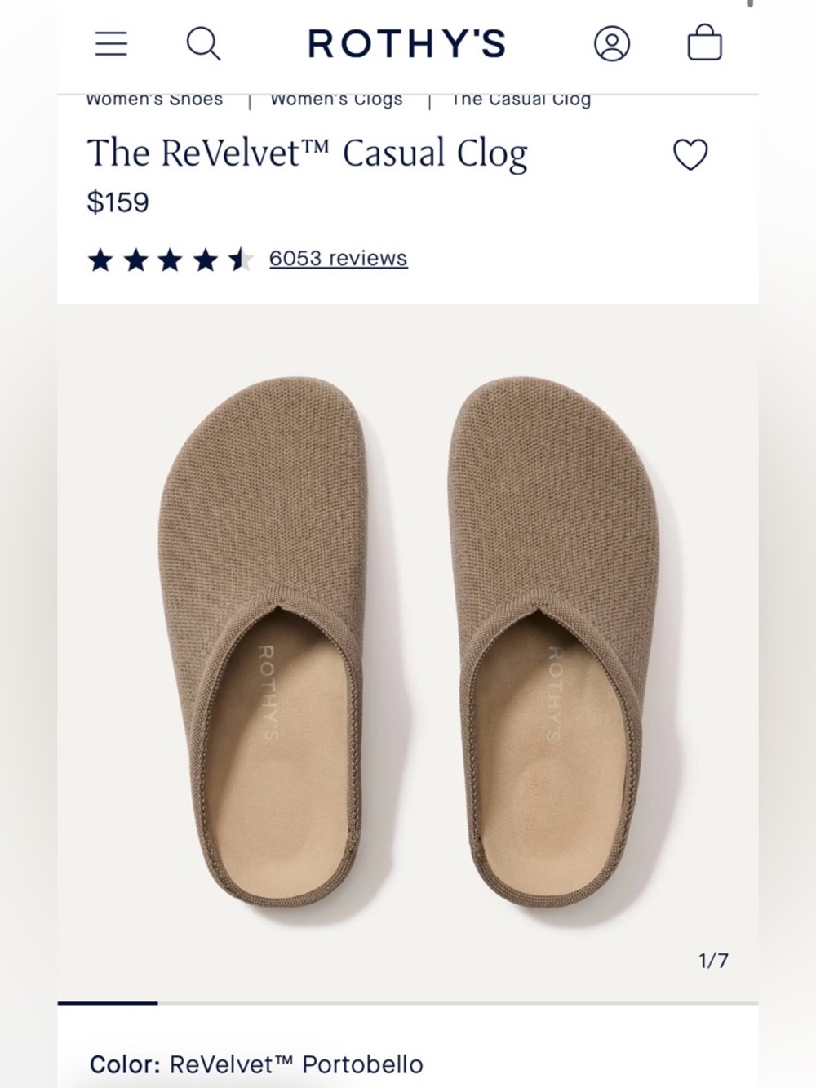This screenshot has width=816, height=1088.
Task: Click the Women's Shoes breadcrumb
Action: click(x=154, y=99)
